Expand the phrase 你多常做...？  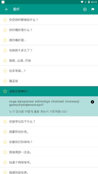49,71
